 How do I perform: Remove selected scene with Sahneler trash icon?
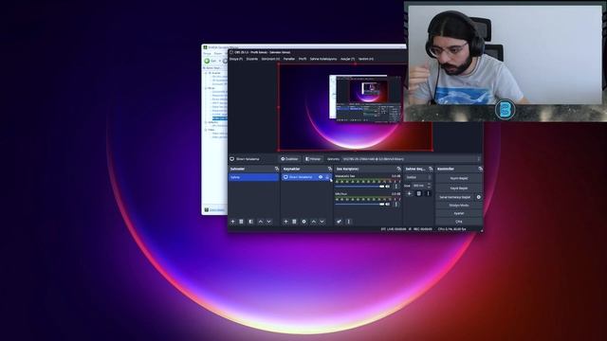(x=241, y=222)
